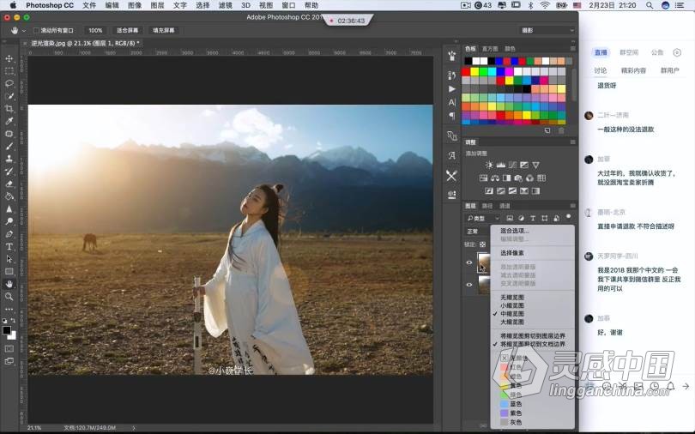This screenshot has height=434, width=695.
Task: Select the Quick Selection tool
Action: (x=9, y=96)
